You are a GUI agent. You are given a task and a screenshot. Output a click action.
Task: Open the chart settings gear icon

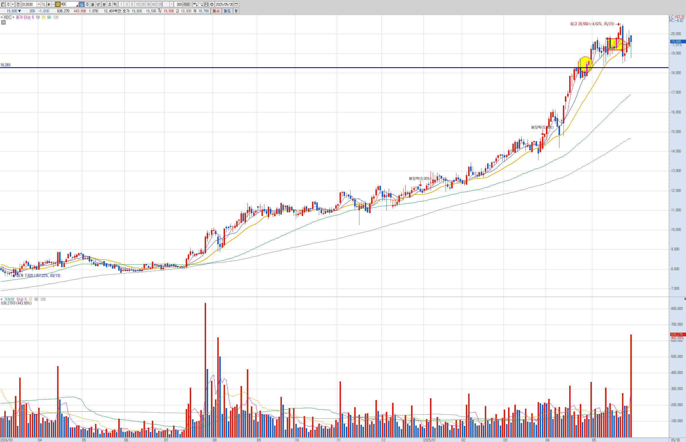pos(212,4)
